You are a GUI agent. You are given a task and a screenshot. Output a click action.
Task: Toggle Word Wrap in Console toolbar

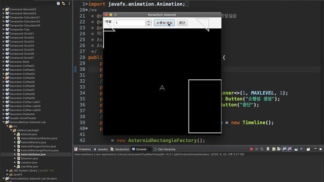[279, 149]
